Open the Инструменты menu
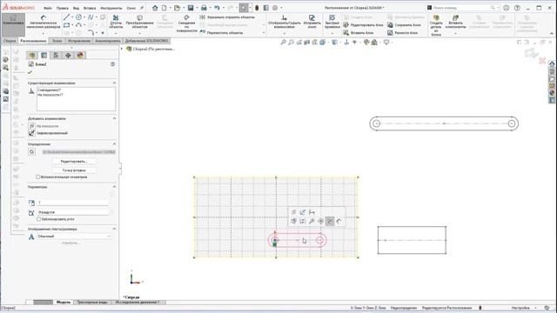557x313 pixels. click(111, 8)
